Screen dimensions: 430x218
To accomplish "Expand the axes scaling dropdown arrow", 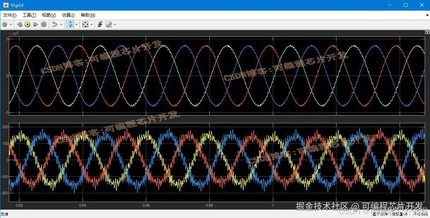I will click(91, 24).
